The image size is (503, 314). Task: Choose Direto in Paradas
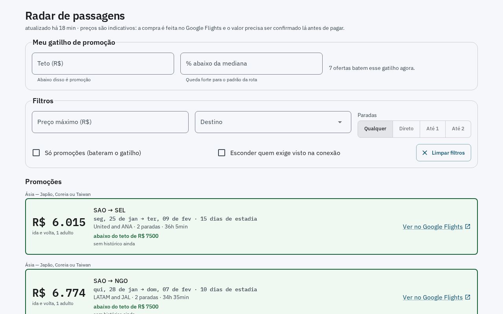406,129
